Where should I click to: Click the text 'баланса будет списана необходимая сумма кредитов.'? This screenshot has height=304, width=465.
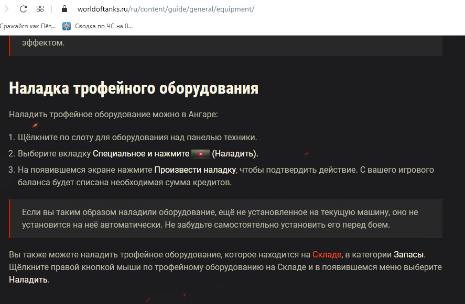click(125, 182)
